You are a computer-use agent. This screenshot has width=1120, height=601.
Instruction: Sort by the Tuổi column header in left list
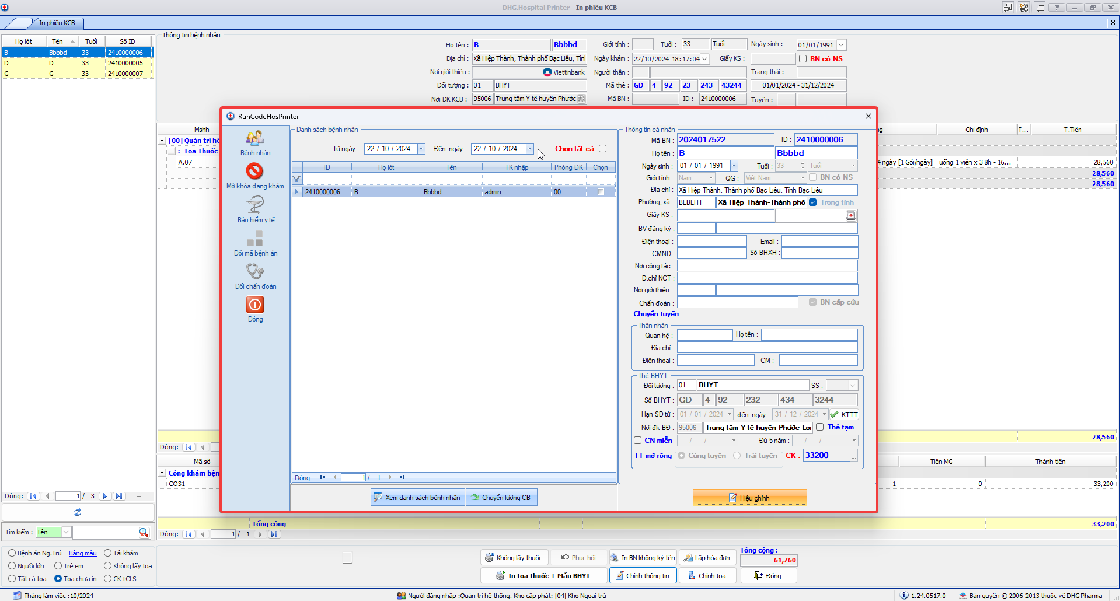[92, 41]
